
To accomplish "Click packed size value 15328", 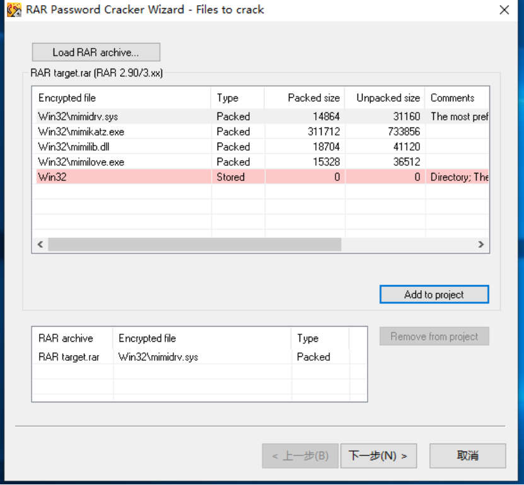I will point(326,162).
